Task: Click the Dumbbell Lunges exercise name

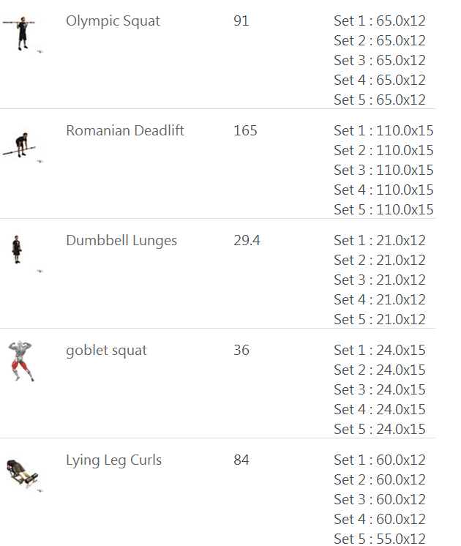Action: [x=121, y=241]
